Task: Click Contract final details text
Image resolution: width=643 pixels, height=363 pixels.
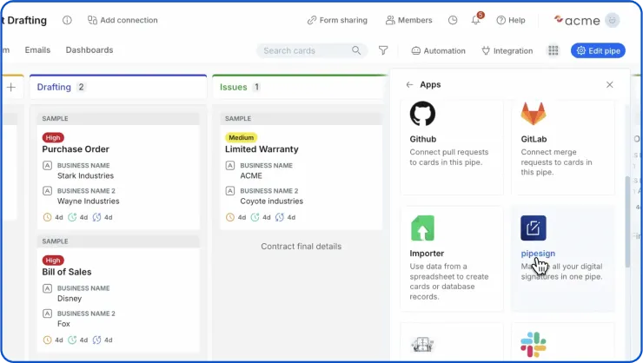Action: [x=301, y=247]
